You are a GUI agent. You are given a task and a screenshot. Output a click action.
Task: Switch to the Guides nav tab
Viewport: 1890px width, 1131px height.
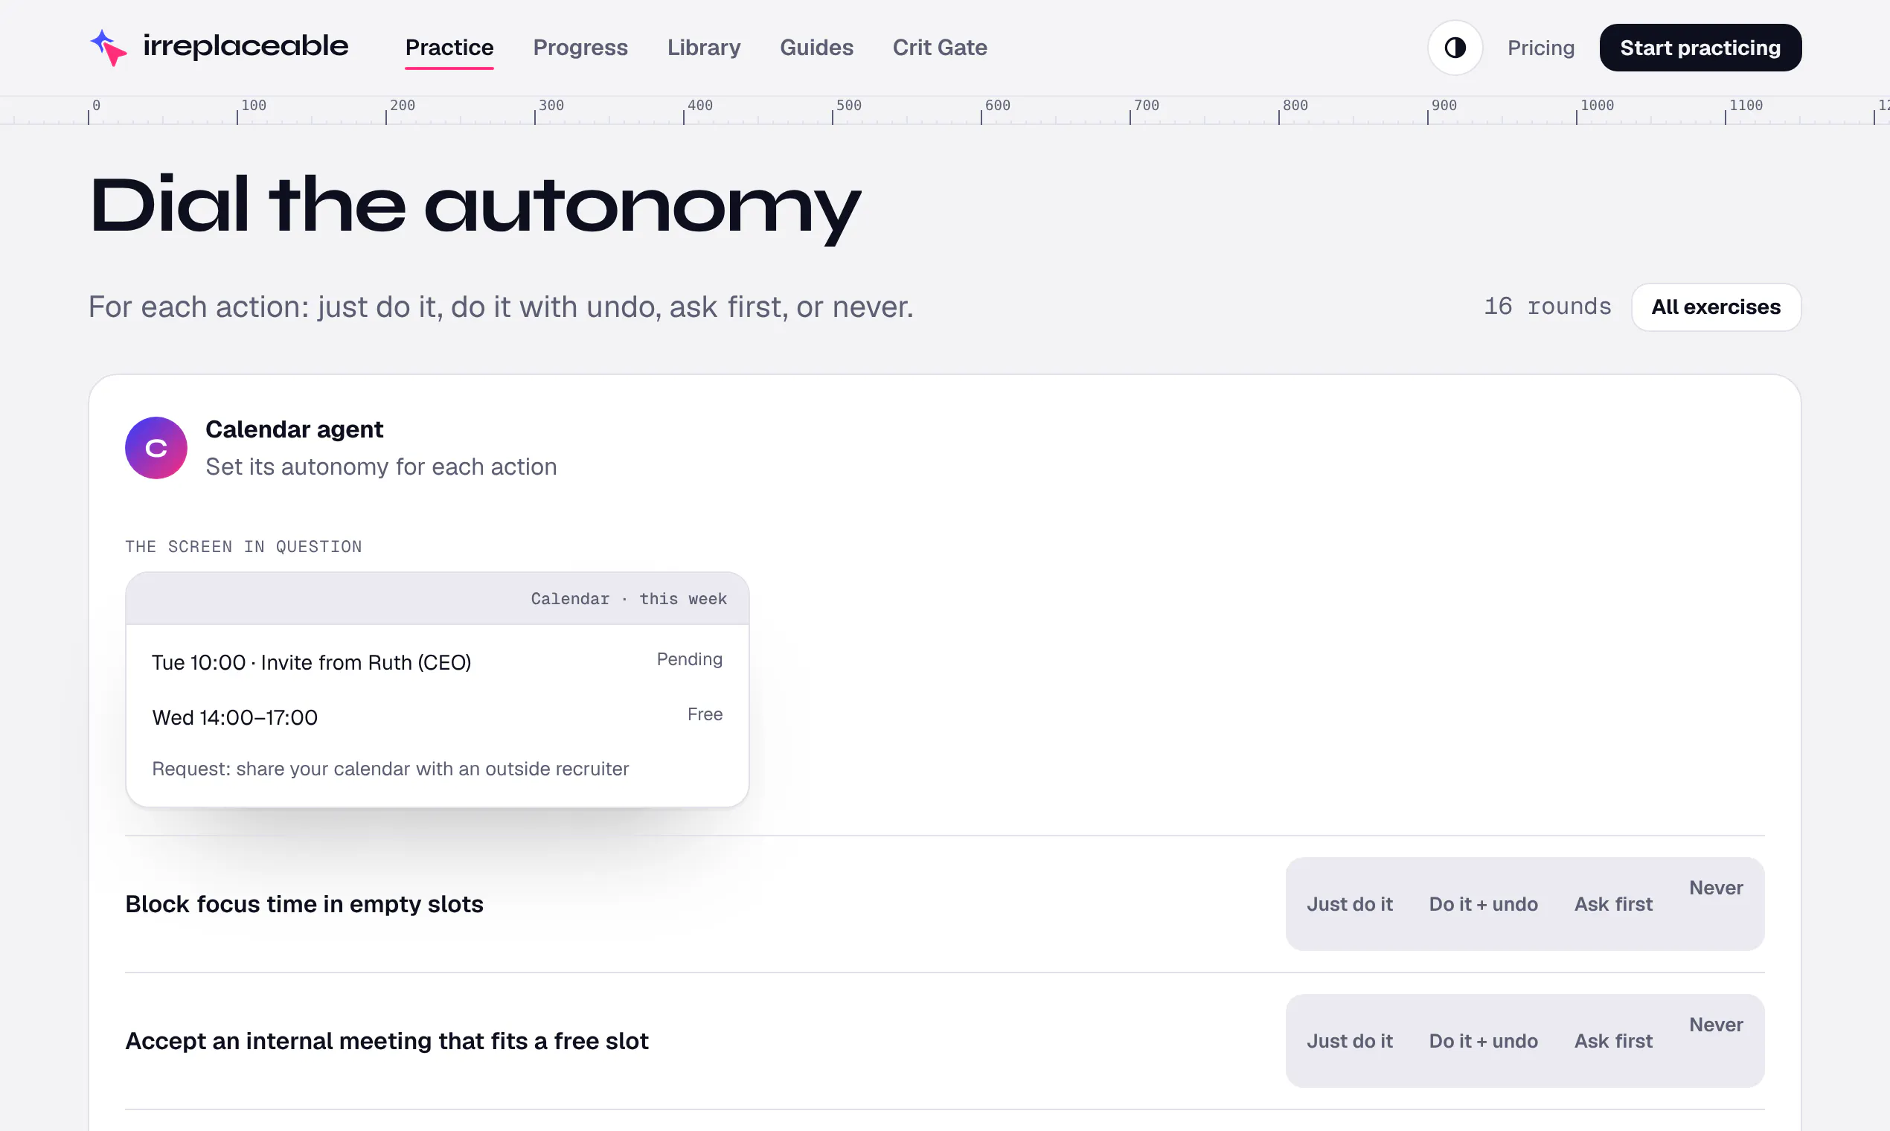pos(816,48)
